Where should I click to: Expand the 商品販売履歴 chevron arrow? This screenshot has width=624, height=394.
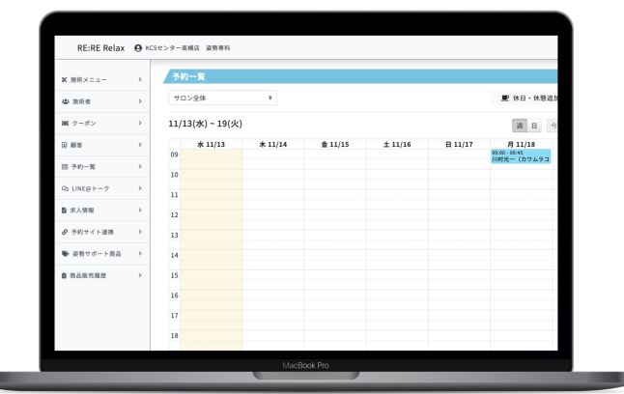tap(140, 276)
